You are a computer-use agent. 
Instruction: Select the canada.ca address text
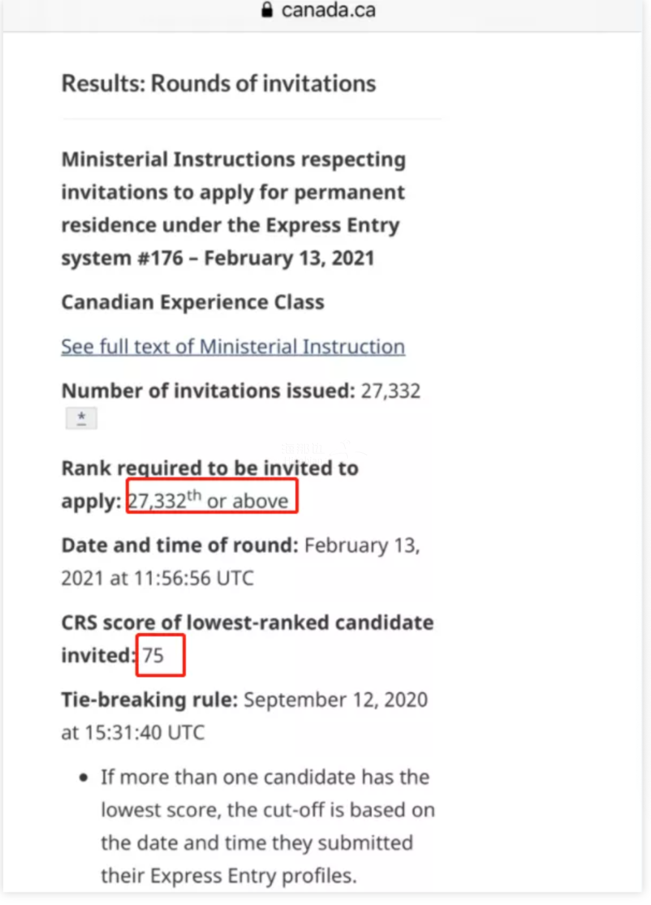329,10
